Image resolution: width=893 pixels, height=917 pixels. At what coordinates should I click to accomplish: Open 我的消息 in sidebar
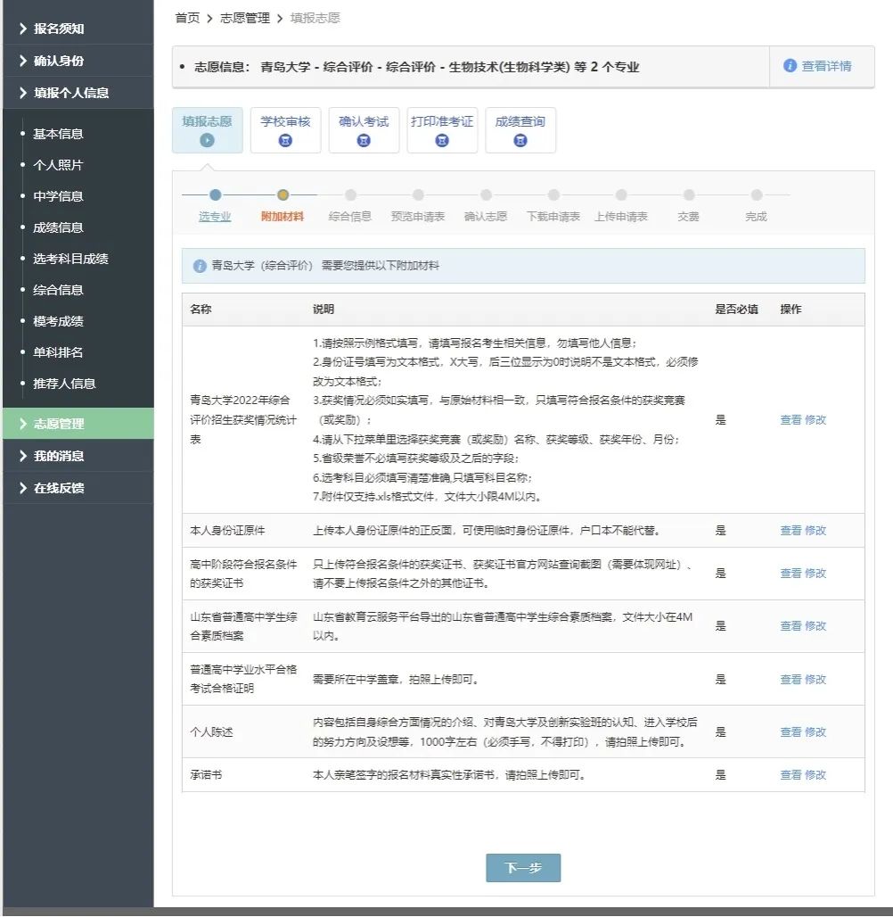[59, 456]
